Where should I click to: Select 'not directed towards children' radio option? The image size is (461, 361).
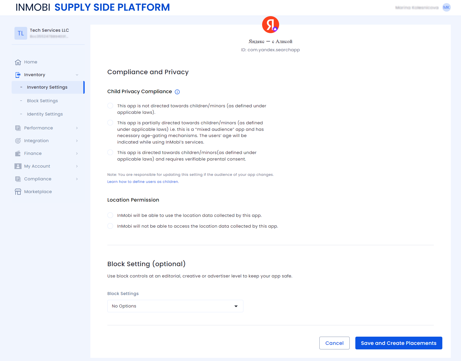(110, 106)
